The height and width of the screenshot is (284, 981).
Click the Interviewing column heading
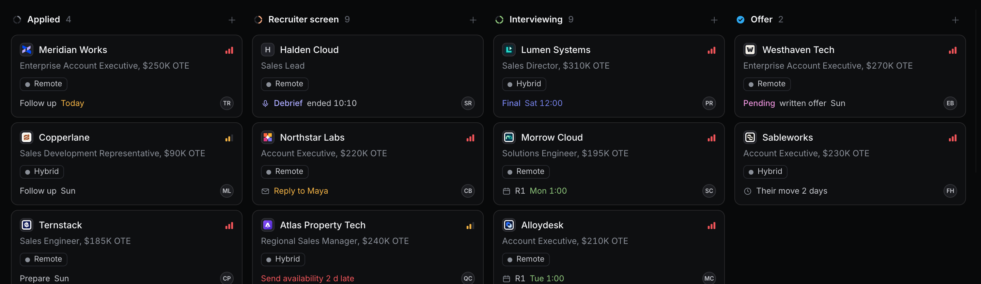point(536,19)
